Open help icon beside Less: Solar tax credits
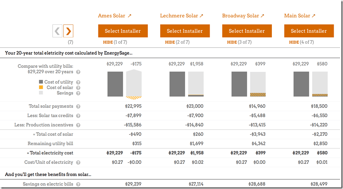Viewport: 343px width, 189px height. click(78, 116)
